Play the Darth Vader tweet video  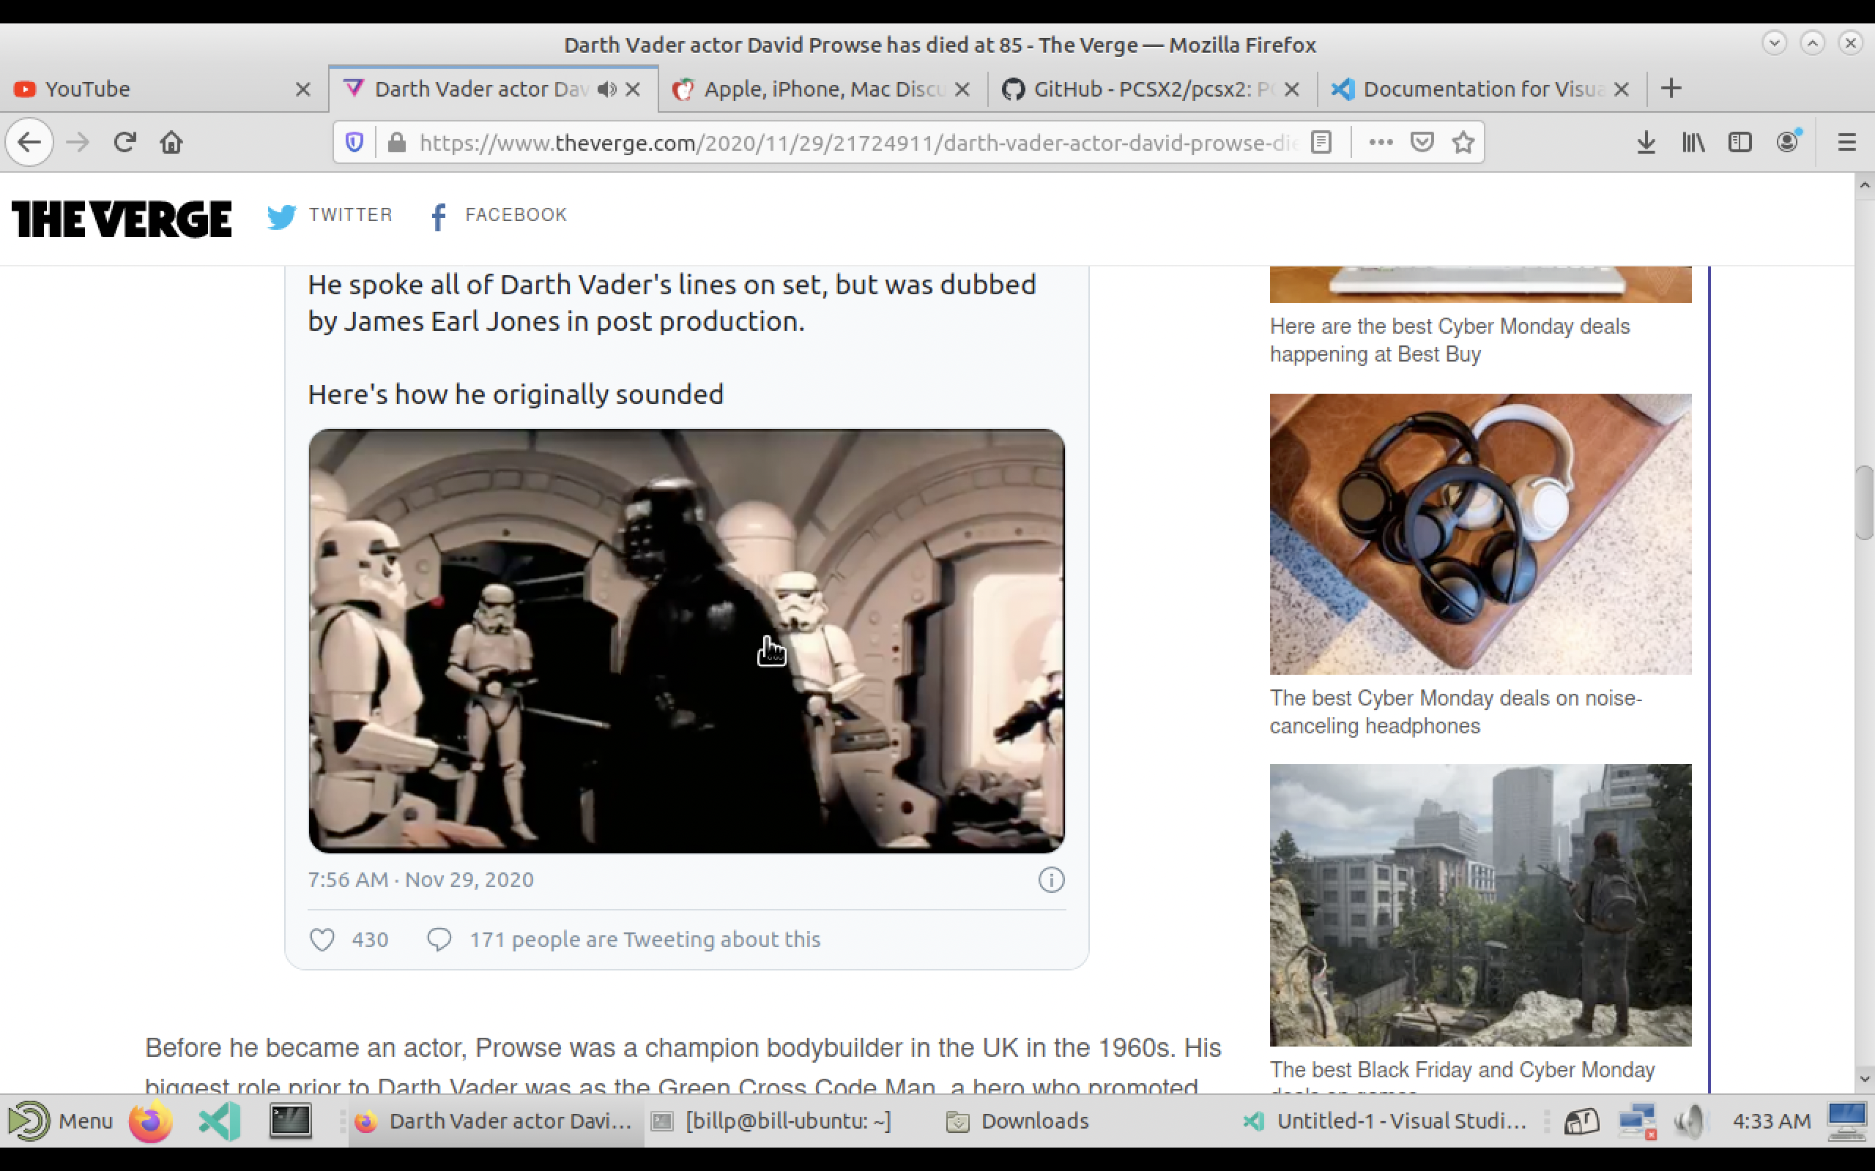tap(686, 641)
